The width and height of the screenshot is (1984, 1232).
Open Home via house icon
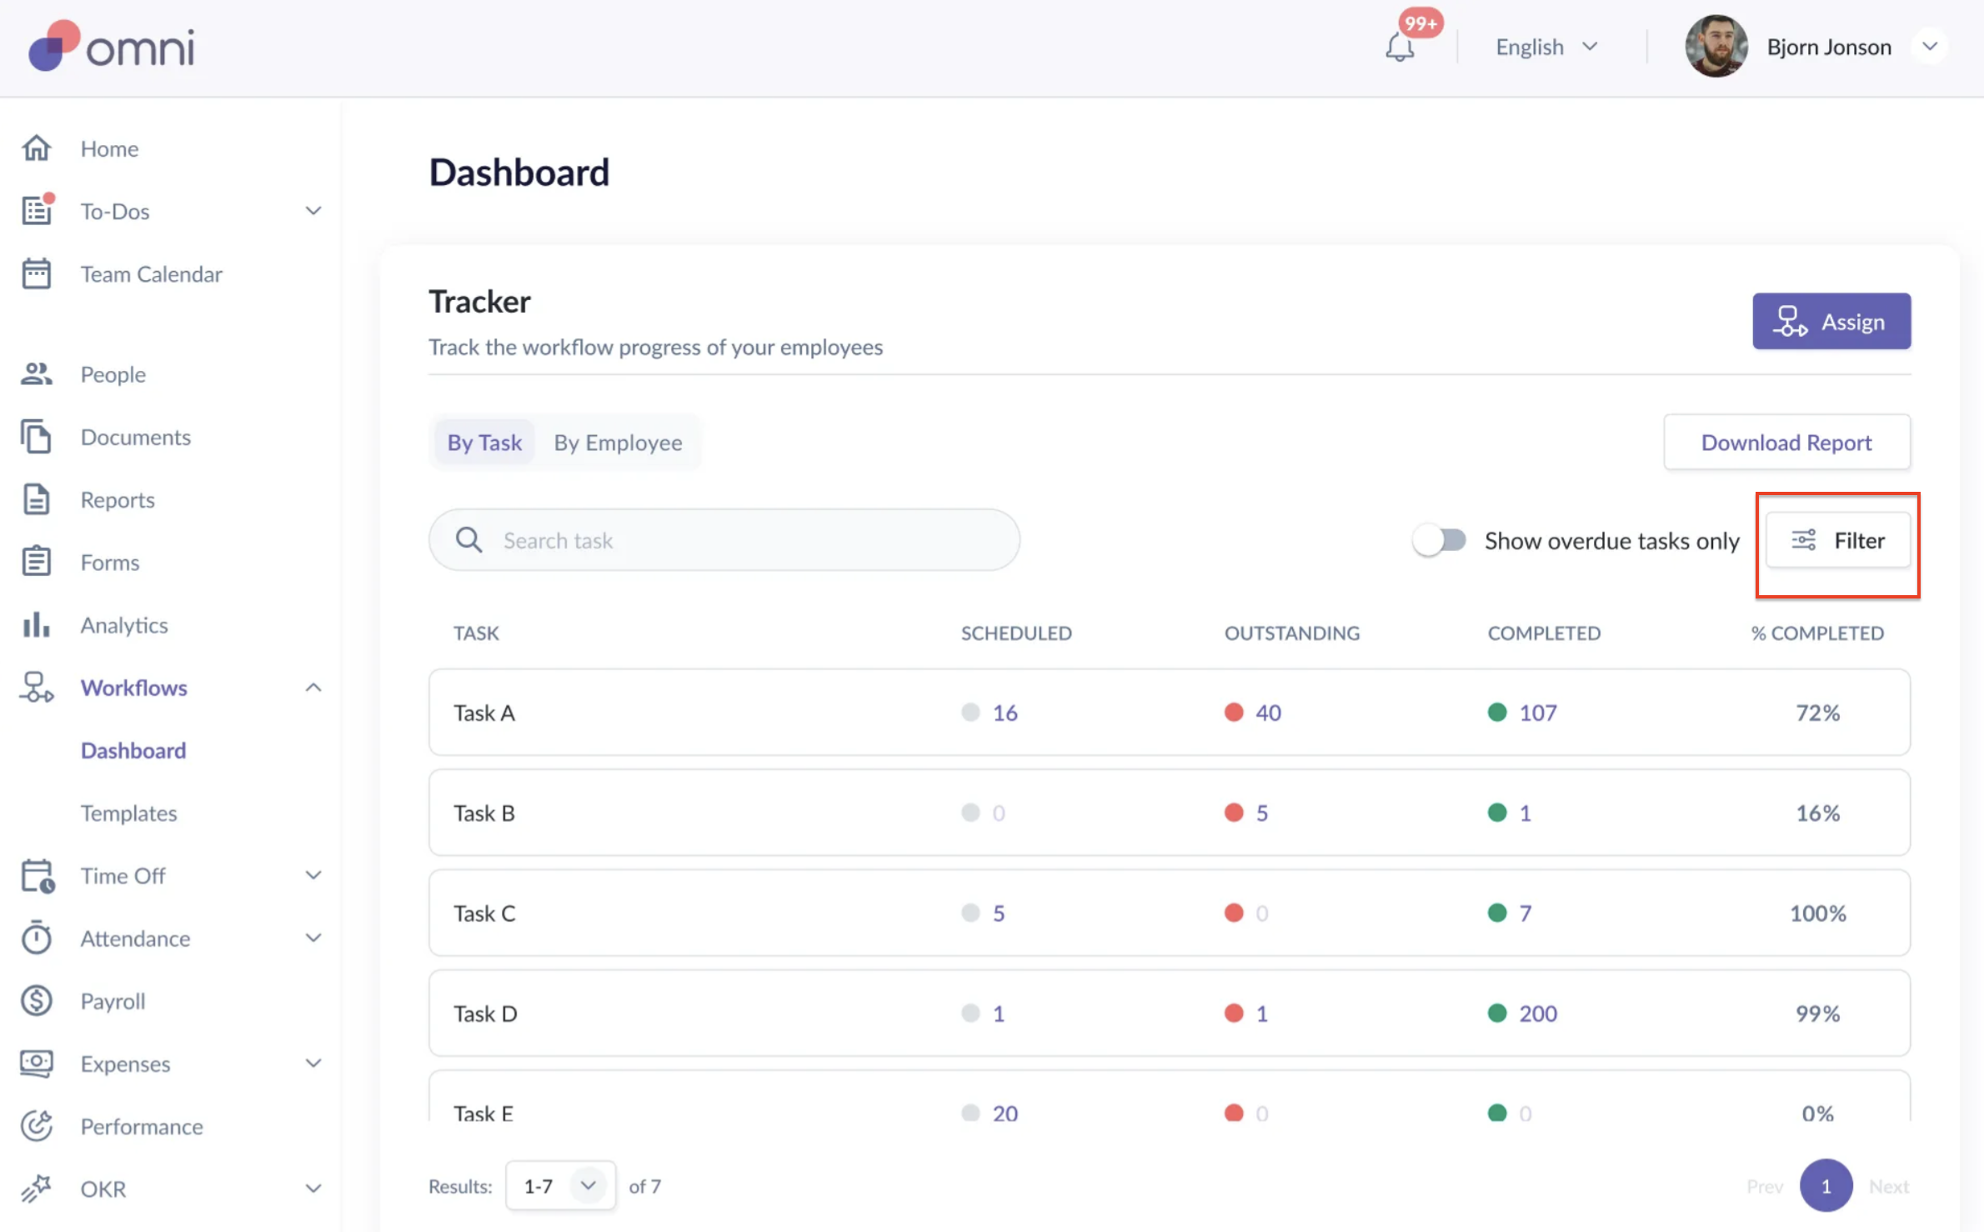pos(37,148)
